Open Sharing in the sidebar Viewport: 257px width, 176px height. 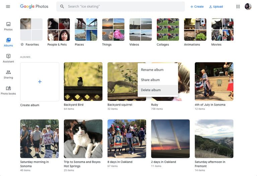click(x=8, y=74)
